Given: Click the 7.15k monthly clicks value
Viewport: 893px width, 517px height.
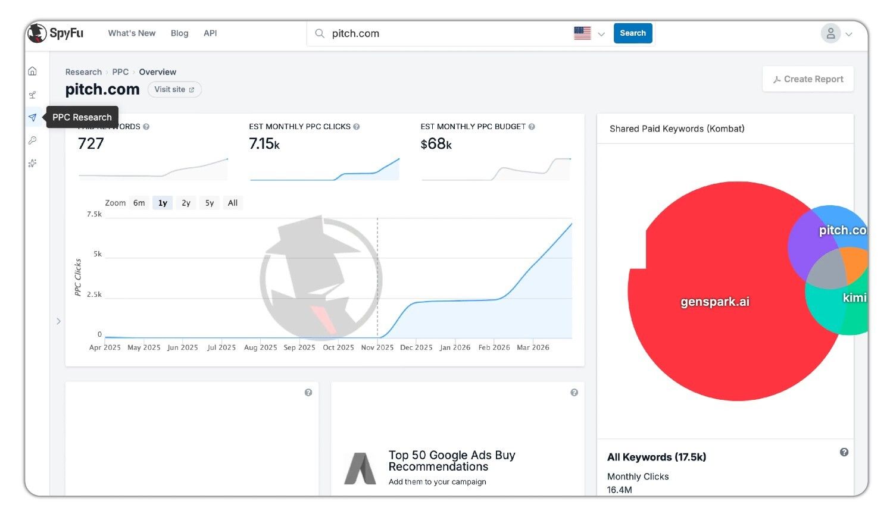Looking at the screenshot, I should 264,143.
